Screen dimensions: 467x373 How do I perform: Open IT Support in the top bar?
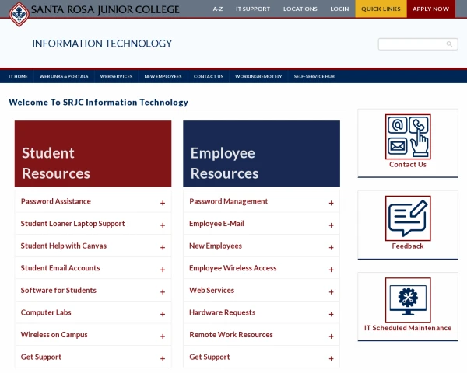[253, 9]
